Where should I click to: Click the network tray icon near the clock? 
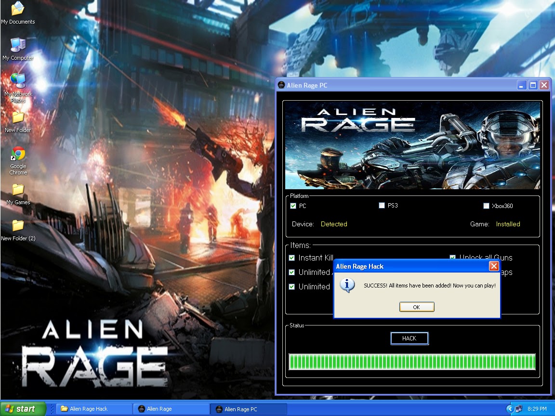click(x=518, y=409)
